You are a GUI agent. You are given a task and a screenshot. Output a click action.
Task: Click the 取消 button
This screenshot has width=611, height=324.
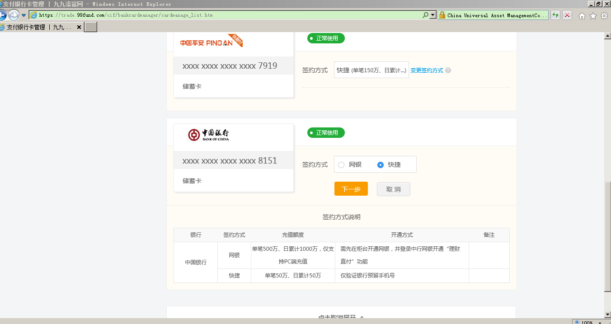pos(393,189)
